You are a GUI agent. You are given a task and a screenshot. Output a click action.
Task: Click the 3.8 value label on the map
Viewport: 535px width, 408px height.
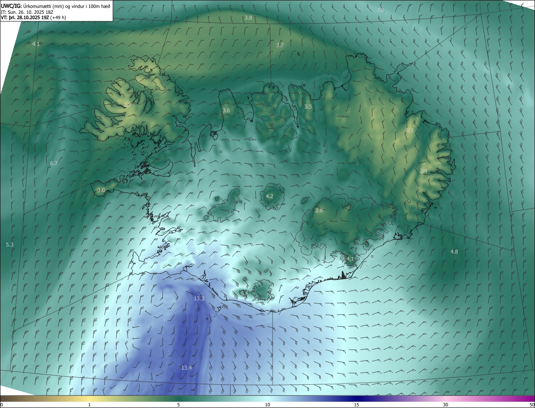tap(248, 18)
